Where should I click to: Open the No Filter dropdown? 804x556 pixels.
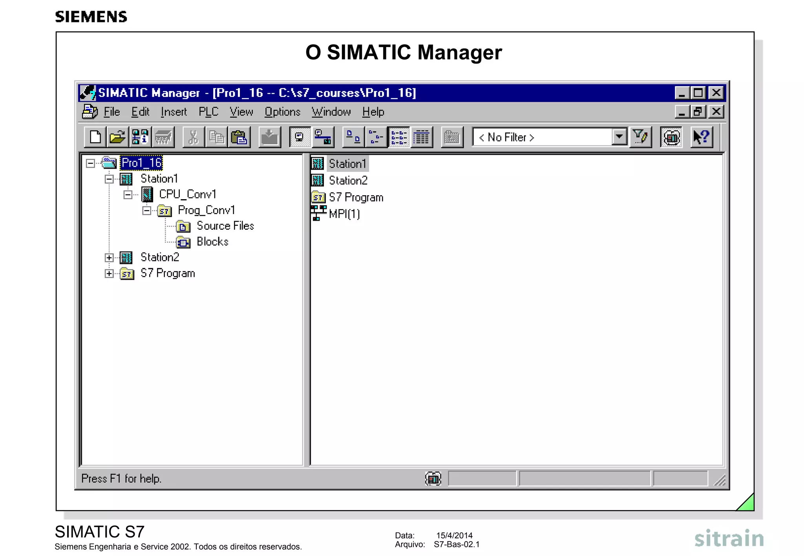(x=619, y=137)
